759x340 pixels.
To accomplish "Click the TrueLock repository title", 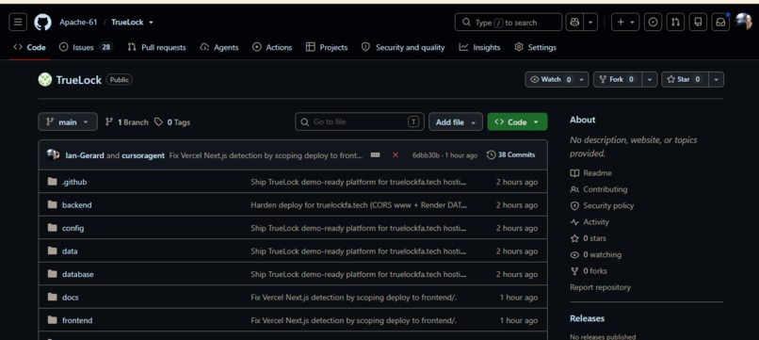I will coord(78,80).
